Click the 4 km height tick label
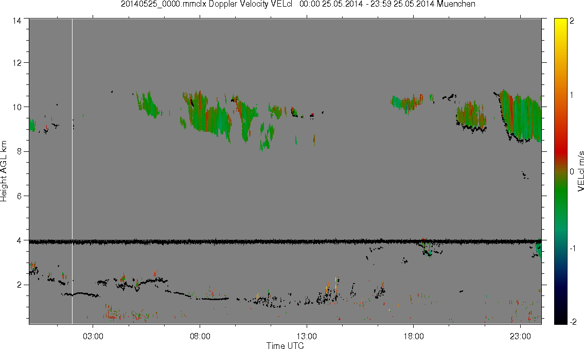The image size is (584, 349). (19, 240)
